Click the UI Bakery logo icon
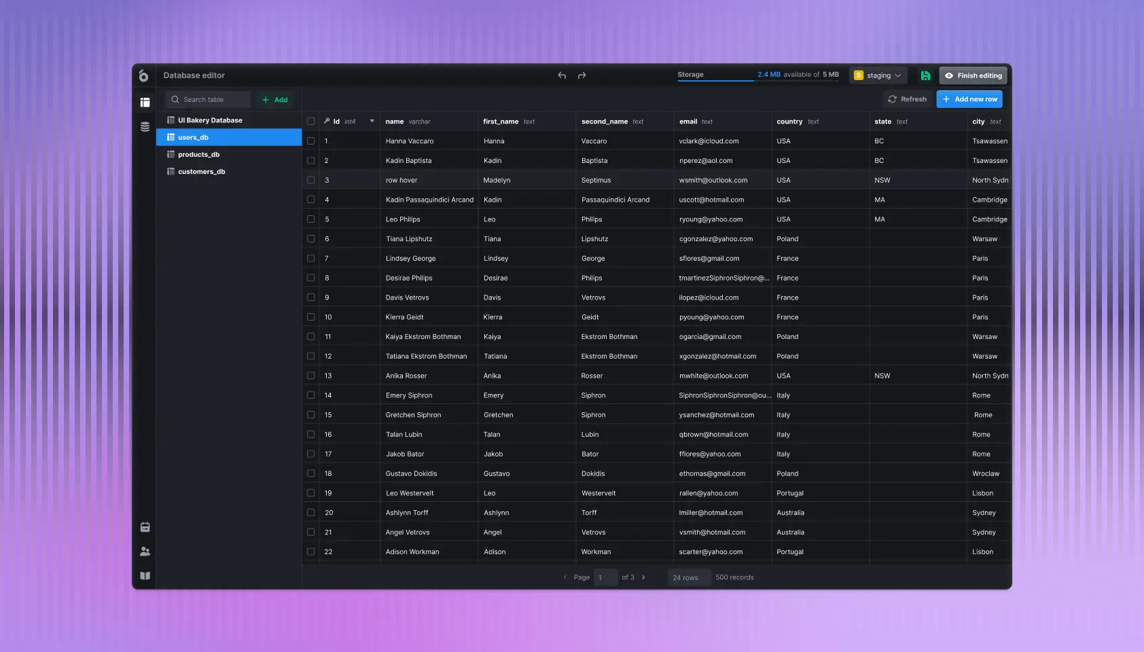1144x652 pixels. [x=143, y=77]
